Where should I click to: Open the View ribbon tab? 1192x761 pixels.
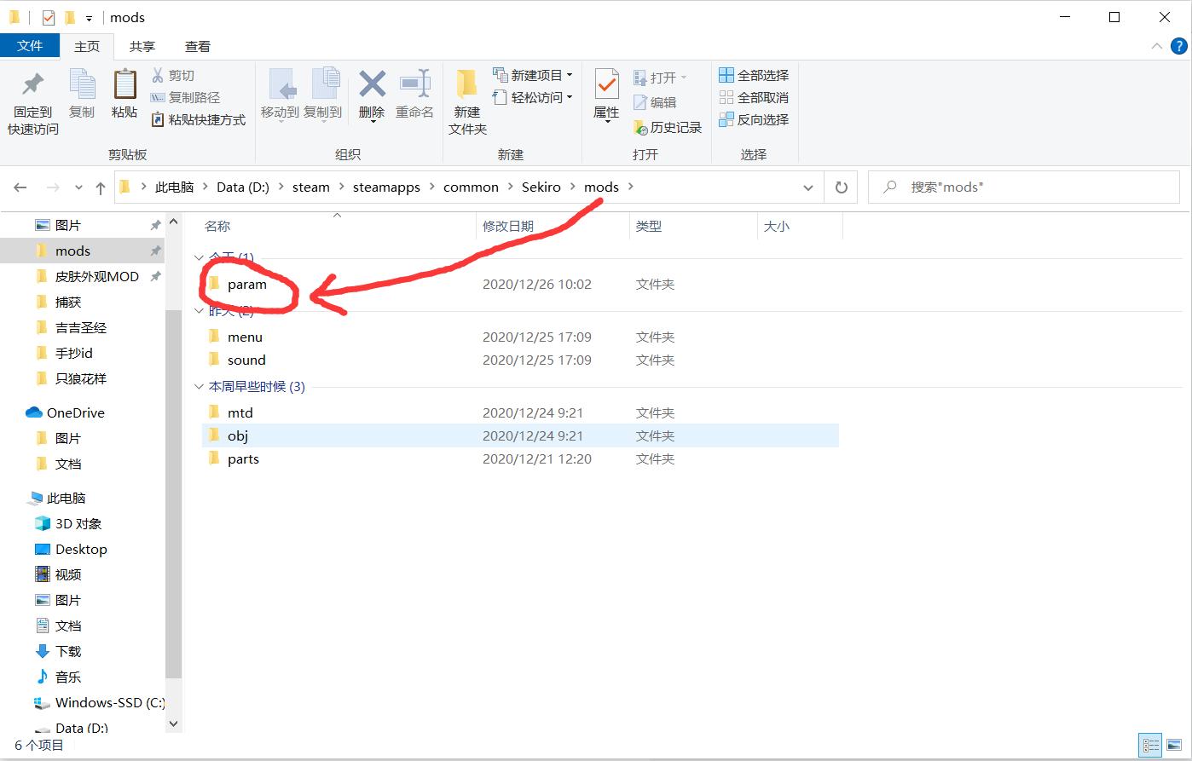(x=198, y=47)
